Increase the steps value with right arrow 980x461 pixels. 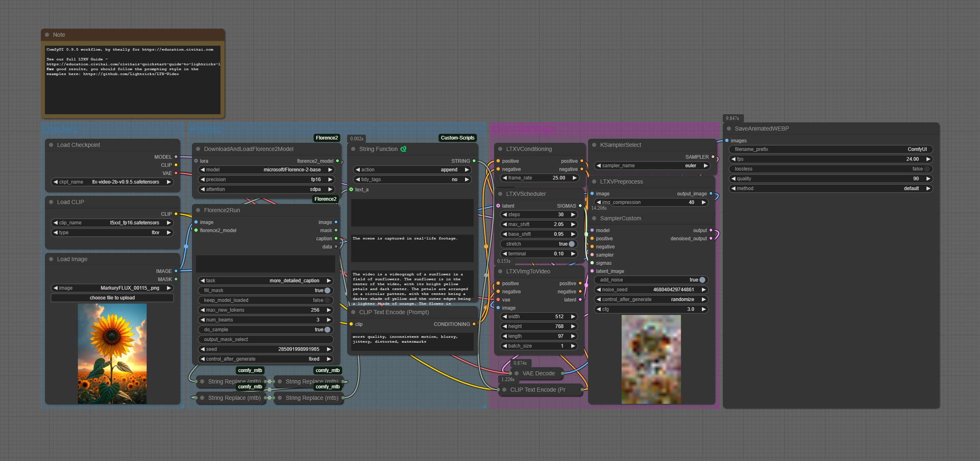573,215
